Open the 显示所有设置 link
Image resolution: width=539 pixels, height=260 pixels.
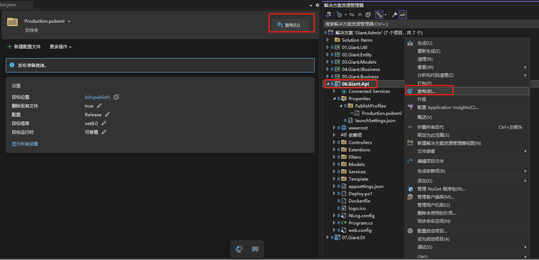[25, 144]
